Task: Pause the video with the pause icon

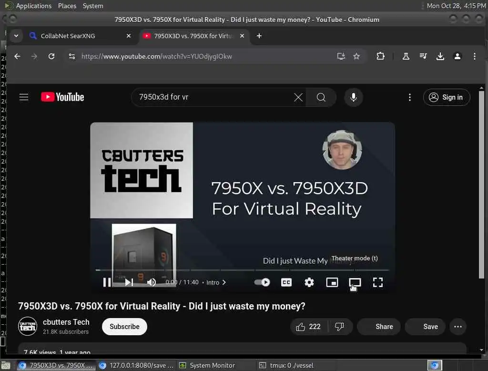Action: (107, 282)
